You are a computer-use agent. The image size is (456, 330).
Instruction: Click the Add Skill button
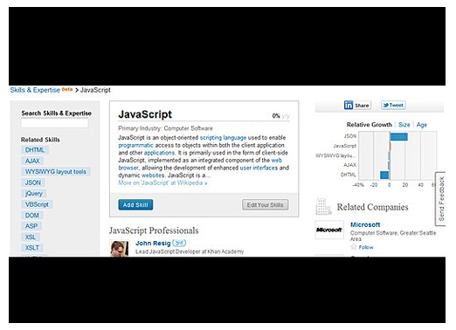135,205
